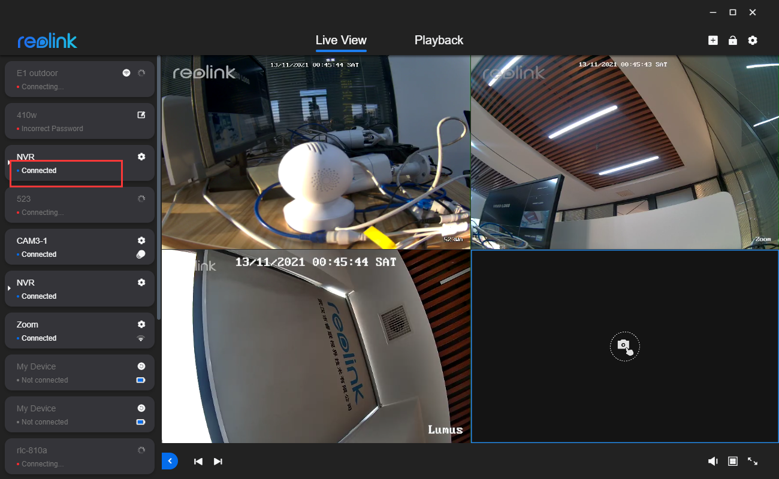Select the CAM3-1 device
Viewport: 779px width, 479px height.
pos(80,247)
